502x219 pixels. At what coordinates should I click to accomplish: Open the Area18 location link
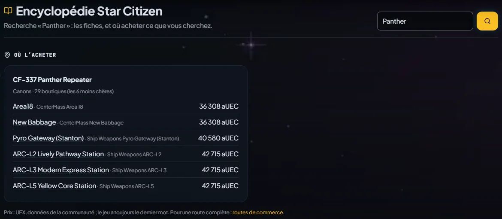(23, 106)
